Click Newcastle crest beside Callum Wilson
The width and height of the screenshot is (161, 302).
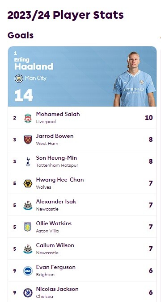pyautogui.click(x=28, y=249)
